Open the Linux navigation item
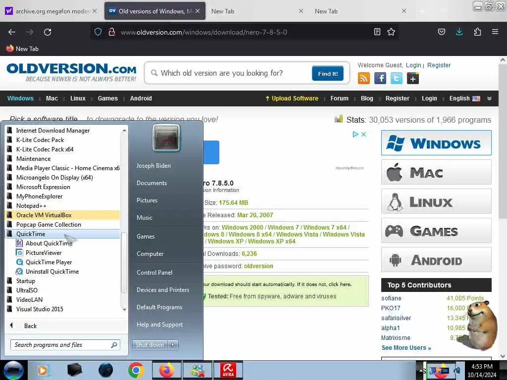 coord(78,98)
